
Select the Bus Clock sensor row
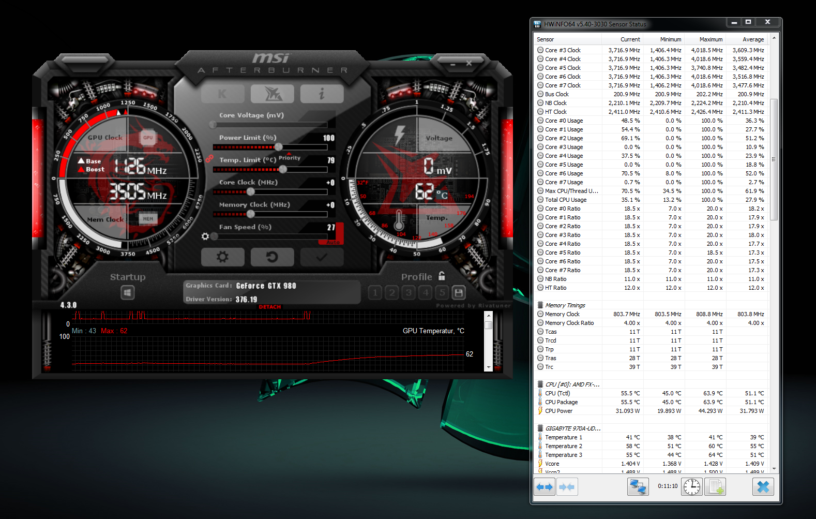pyautogui.click(x=651, y=94)
